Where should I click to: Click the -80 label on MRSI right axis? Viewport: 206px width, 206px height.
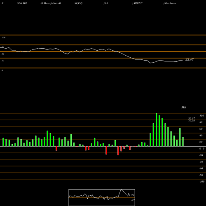click(201, 175)
